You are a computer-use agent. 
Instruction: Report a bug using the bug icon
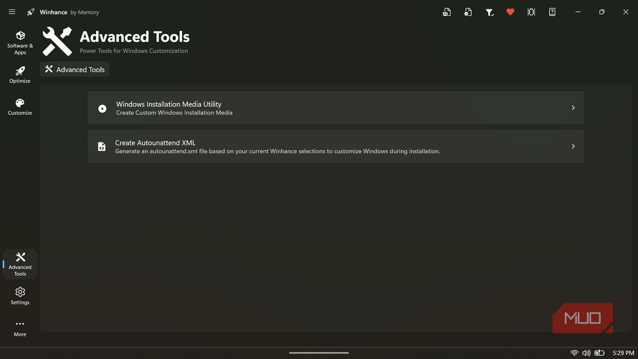coord(531,12)
